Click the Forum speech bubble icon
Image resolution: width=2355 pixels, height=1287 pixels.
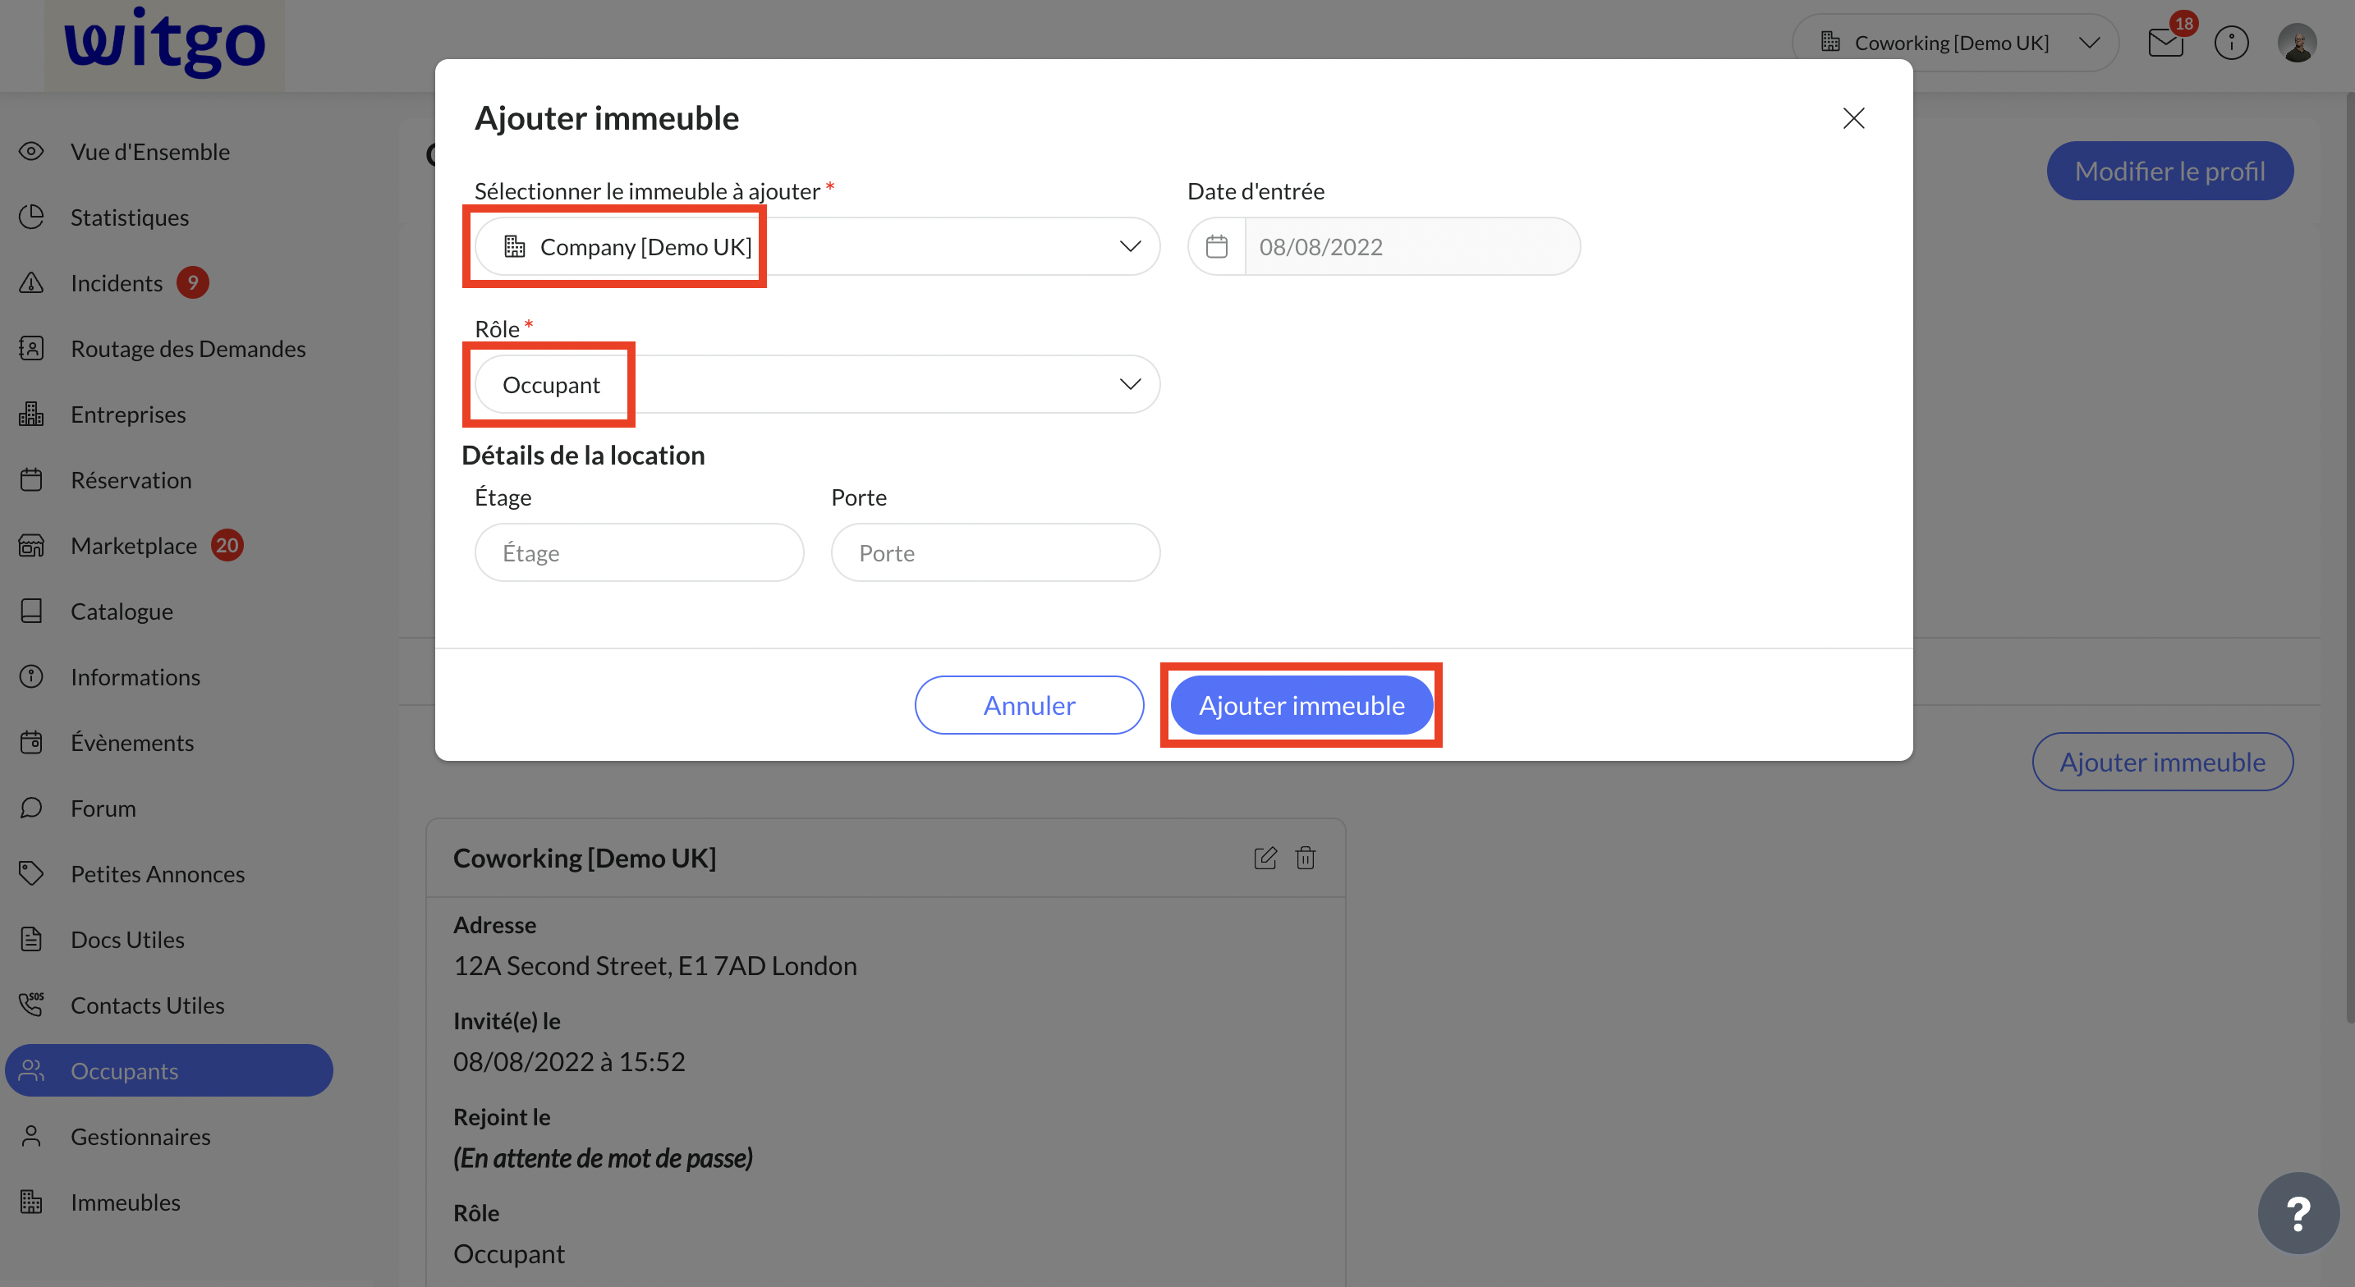[x=31, y=808]
